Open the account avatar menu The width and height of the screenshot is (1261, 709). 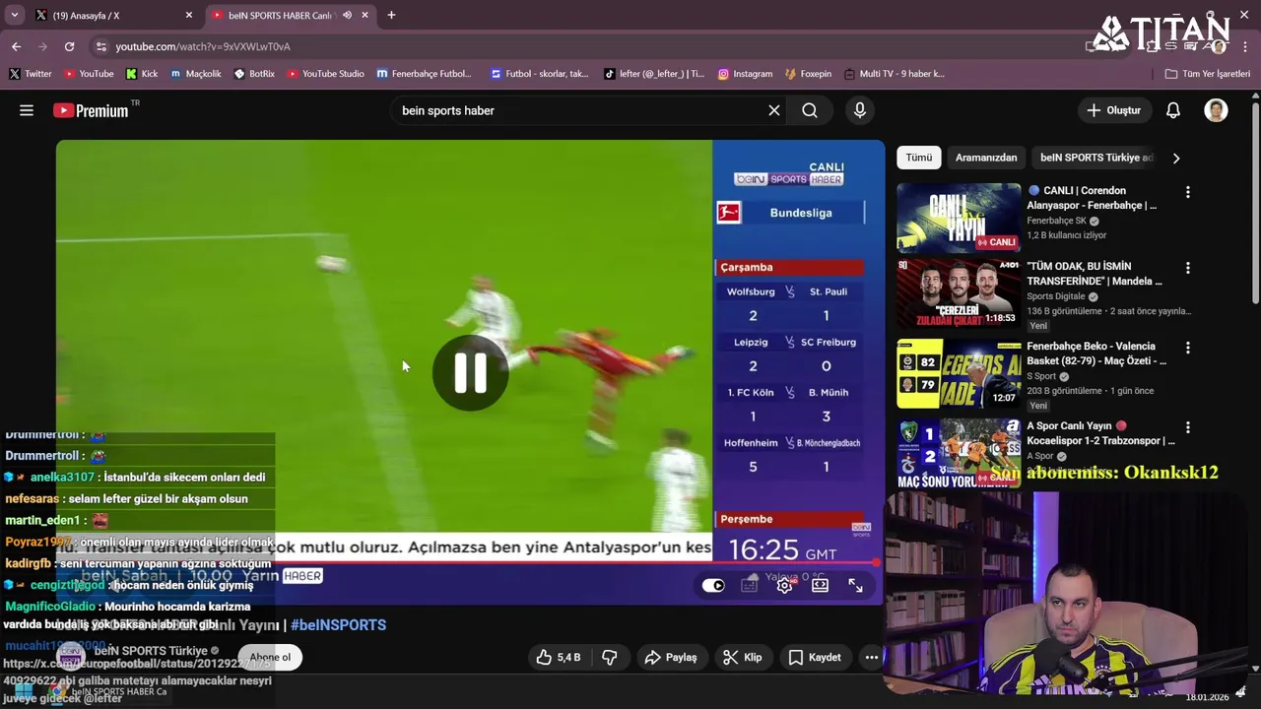point(1216,110)
